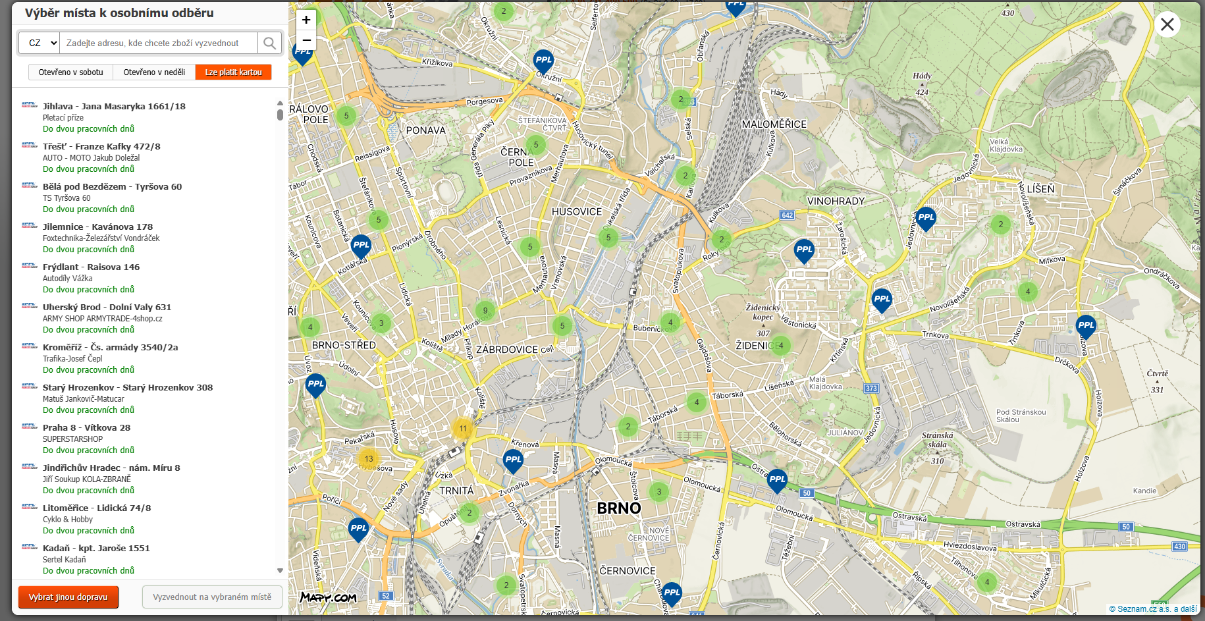
Task: Select PPL pin near Okružní street
Action: 543,61
